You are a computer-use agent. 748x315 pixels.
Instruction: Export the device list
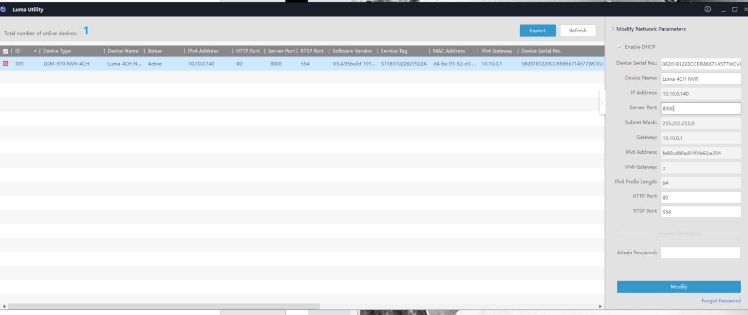point(538,31)
